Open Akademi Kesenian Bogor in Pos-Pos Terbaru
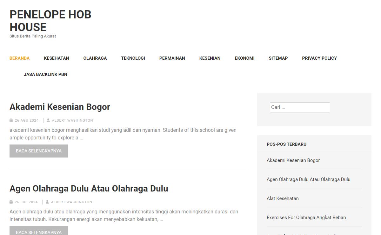This screenshot has width=381, height=235. (293, 160)
